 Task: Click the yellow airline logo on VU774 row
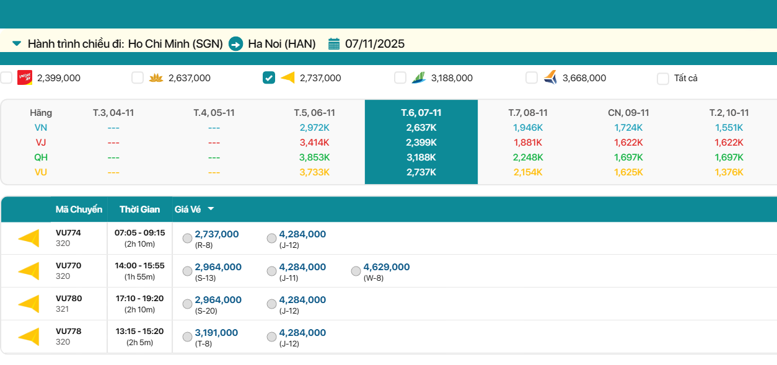point(29,238)
